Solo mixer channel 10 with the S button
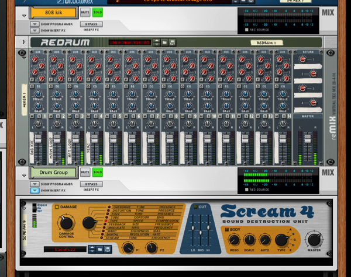351x277 pixels. pyautogui.click(x=208, y=116)
